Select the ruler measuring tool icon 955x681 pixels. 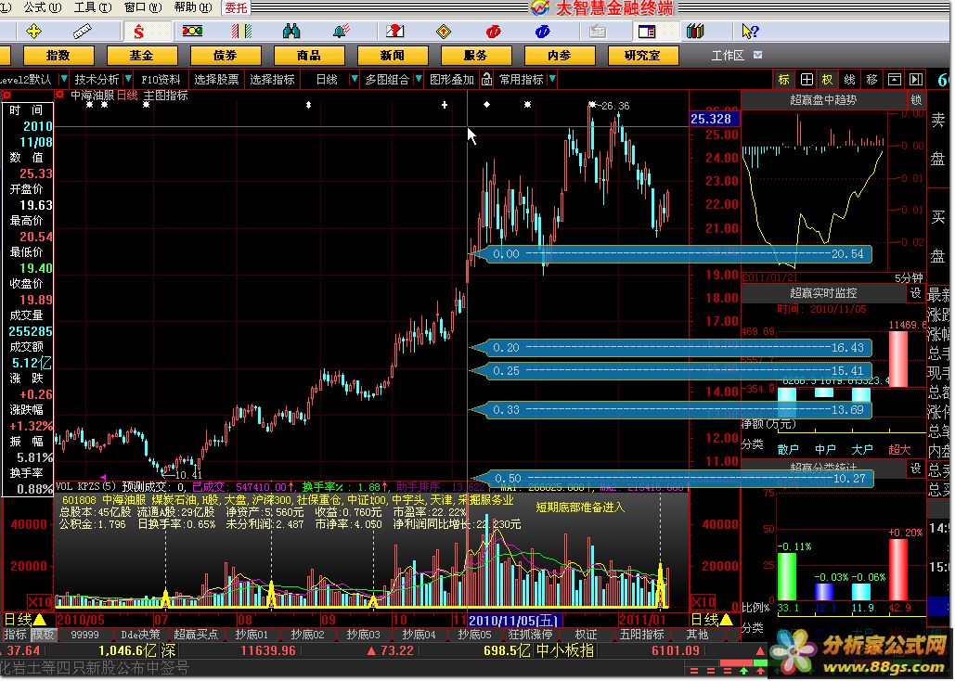click(82, 31)
